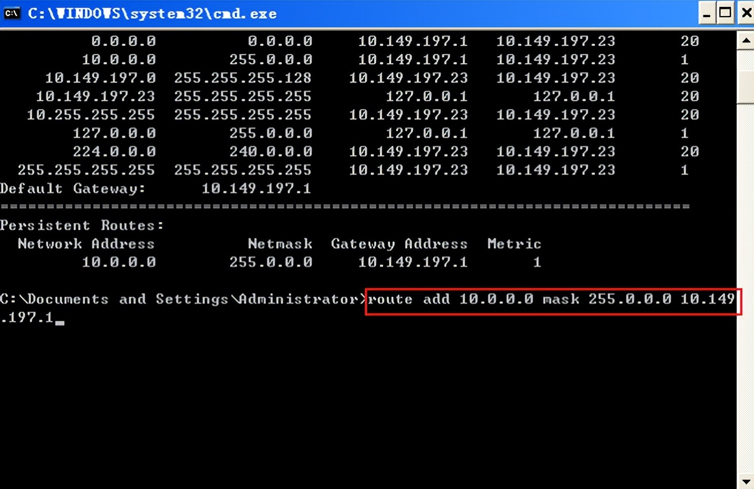
Task: Select the network destination 10.149.197.0
Action: coord(100,77)
